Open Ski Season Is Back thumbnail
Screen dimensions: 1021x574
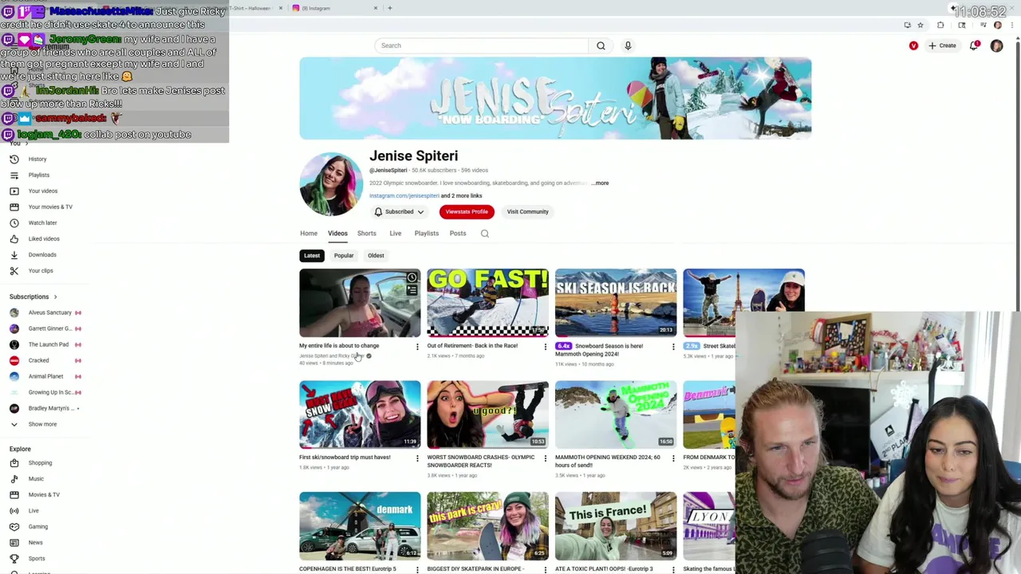(616, 303)
